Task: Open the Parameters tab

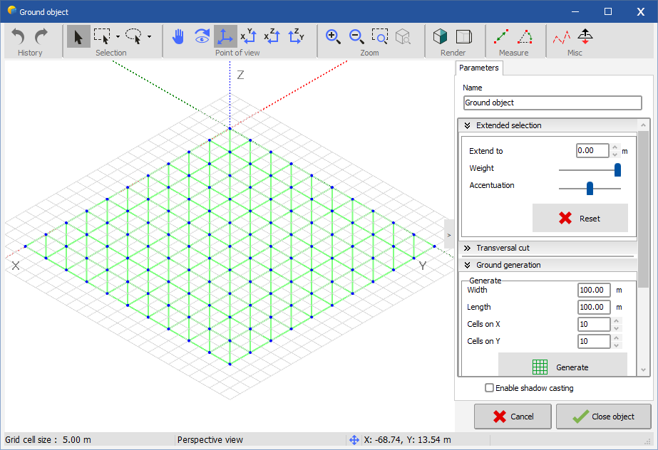Action: click(x=479, y=68)
